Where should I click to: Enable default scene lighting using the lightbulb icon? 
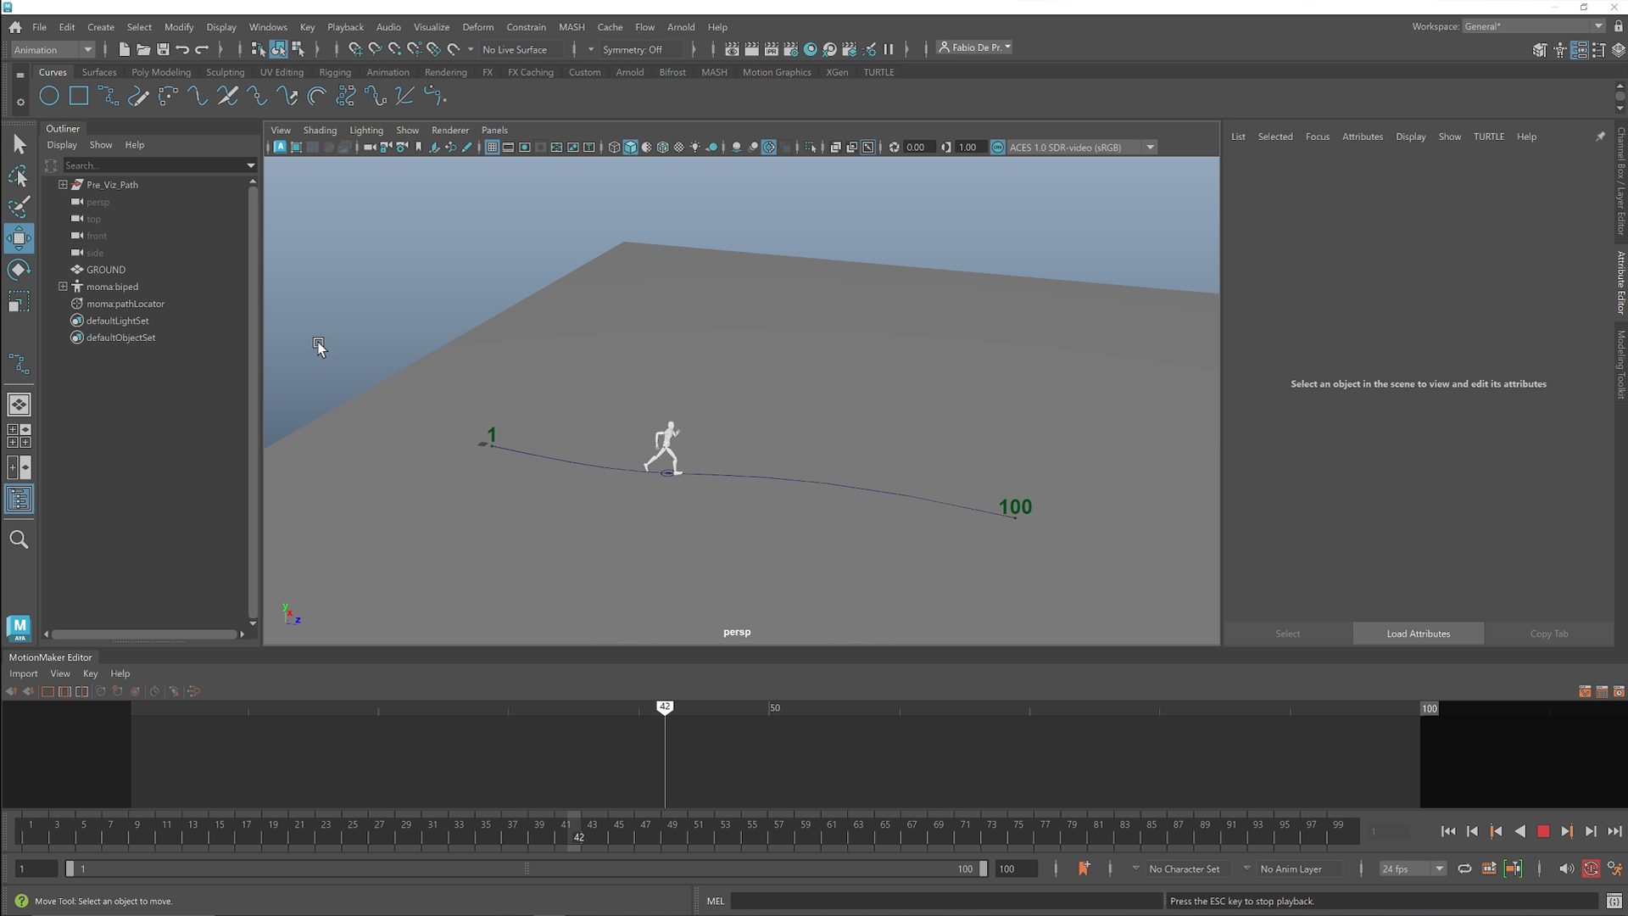(695, 147)
